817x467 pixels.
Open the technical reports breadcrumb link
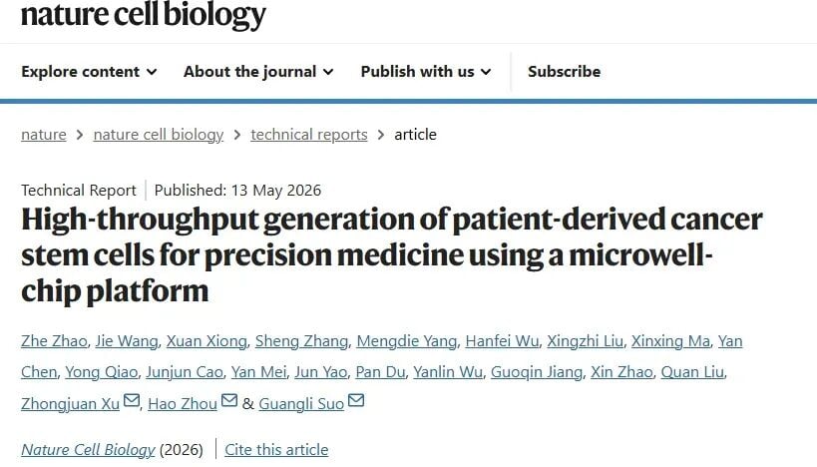pos(309,135)
